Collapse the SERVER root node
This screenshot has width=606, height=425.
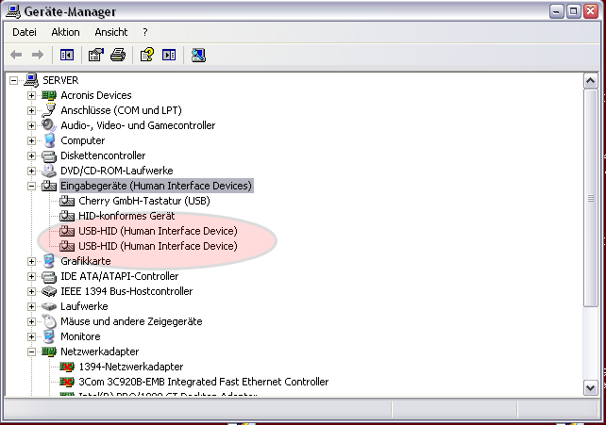[x=13, y=80]
